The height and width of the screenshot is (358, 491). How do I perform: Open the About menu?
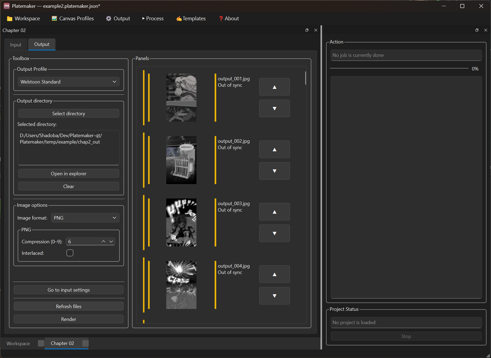point(229,18)
